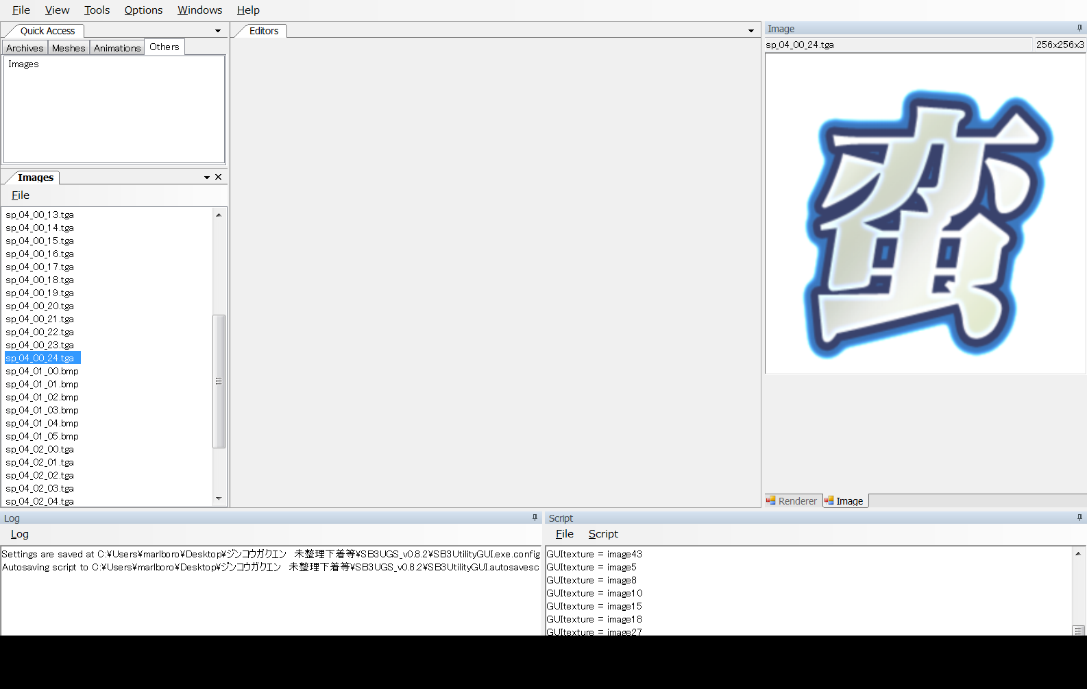The width and height of the screenshot is (1087, 689).
Task: Open the Windows menu
Action: [x=199, y=10]
